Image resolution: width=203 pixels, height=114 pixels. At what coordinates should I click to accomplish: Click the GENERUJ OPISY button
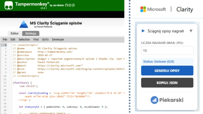click(167, 70)
